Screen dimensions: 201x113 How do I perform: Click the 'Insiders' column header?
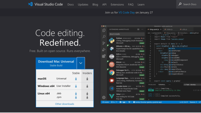87,73
